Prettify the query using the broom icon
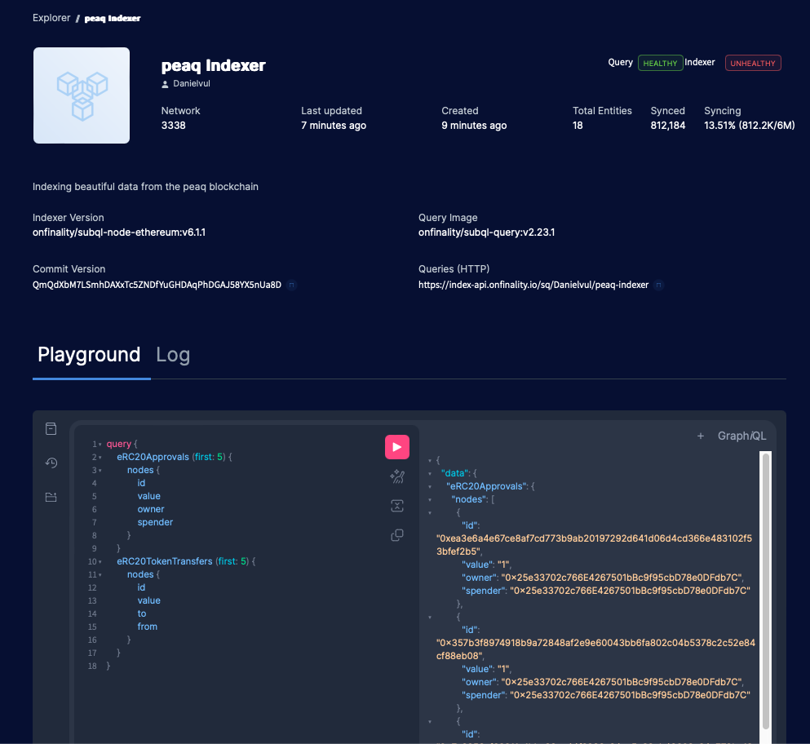Screen dimensions: 810x744 click(x=397, y=476)
